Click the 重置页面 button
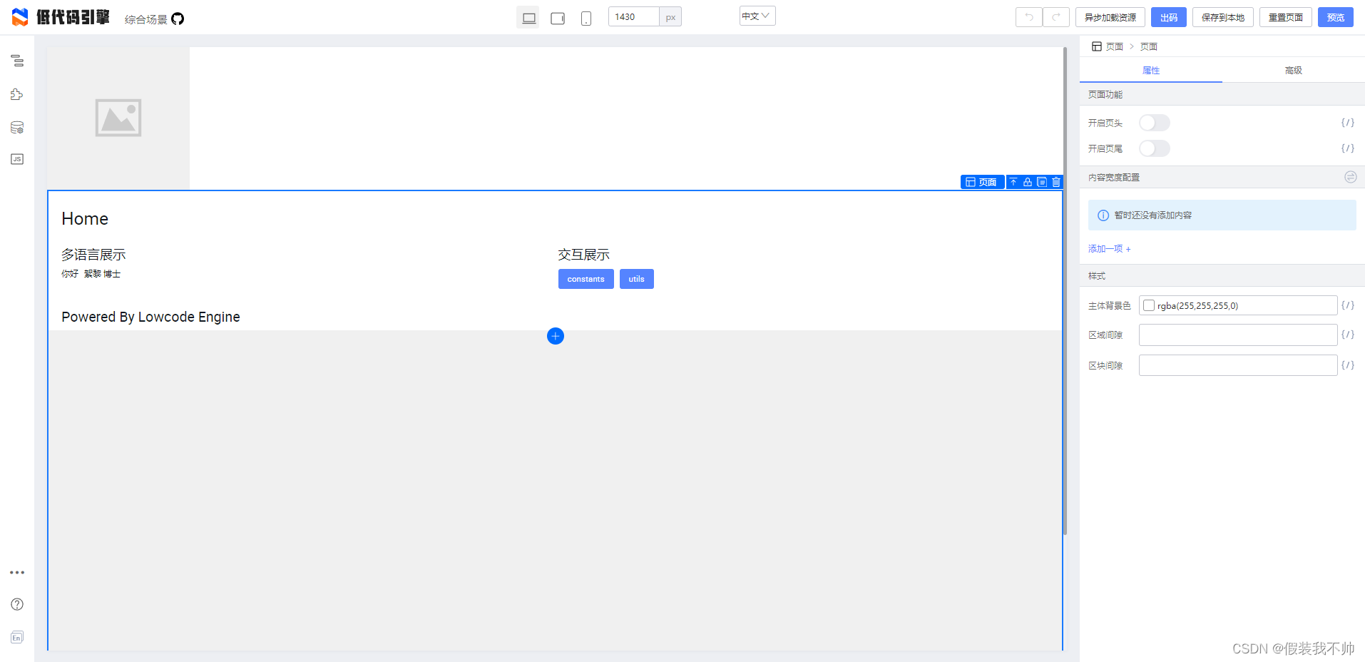 coord(1285,17)
